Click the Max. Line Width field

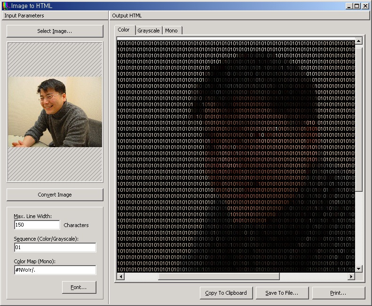[37, 225]
